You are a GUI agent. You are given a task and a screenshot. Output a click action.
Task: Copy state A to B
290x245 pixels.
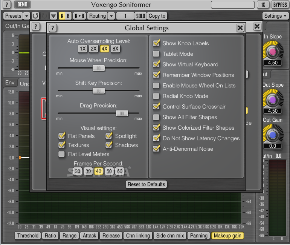coord(79,16)
